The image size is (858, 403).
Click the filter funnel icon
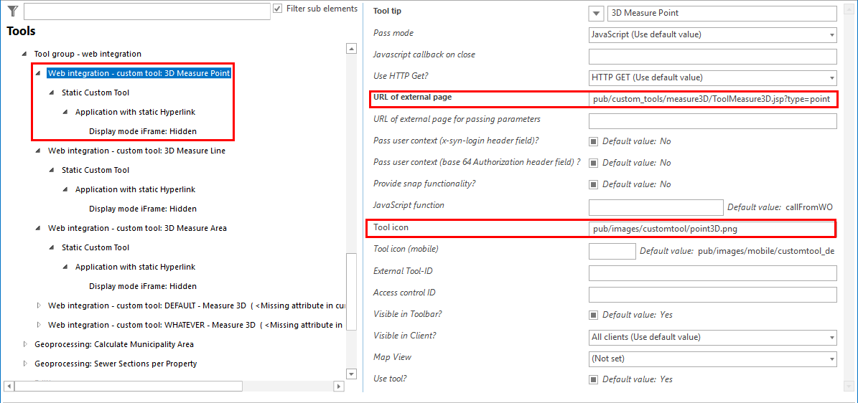(x=12, y=11)
